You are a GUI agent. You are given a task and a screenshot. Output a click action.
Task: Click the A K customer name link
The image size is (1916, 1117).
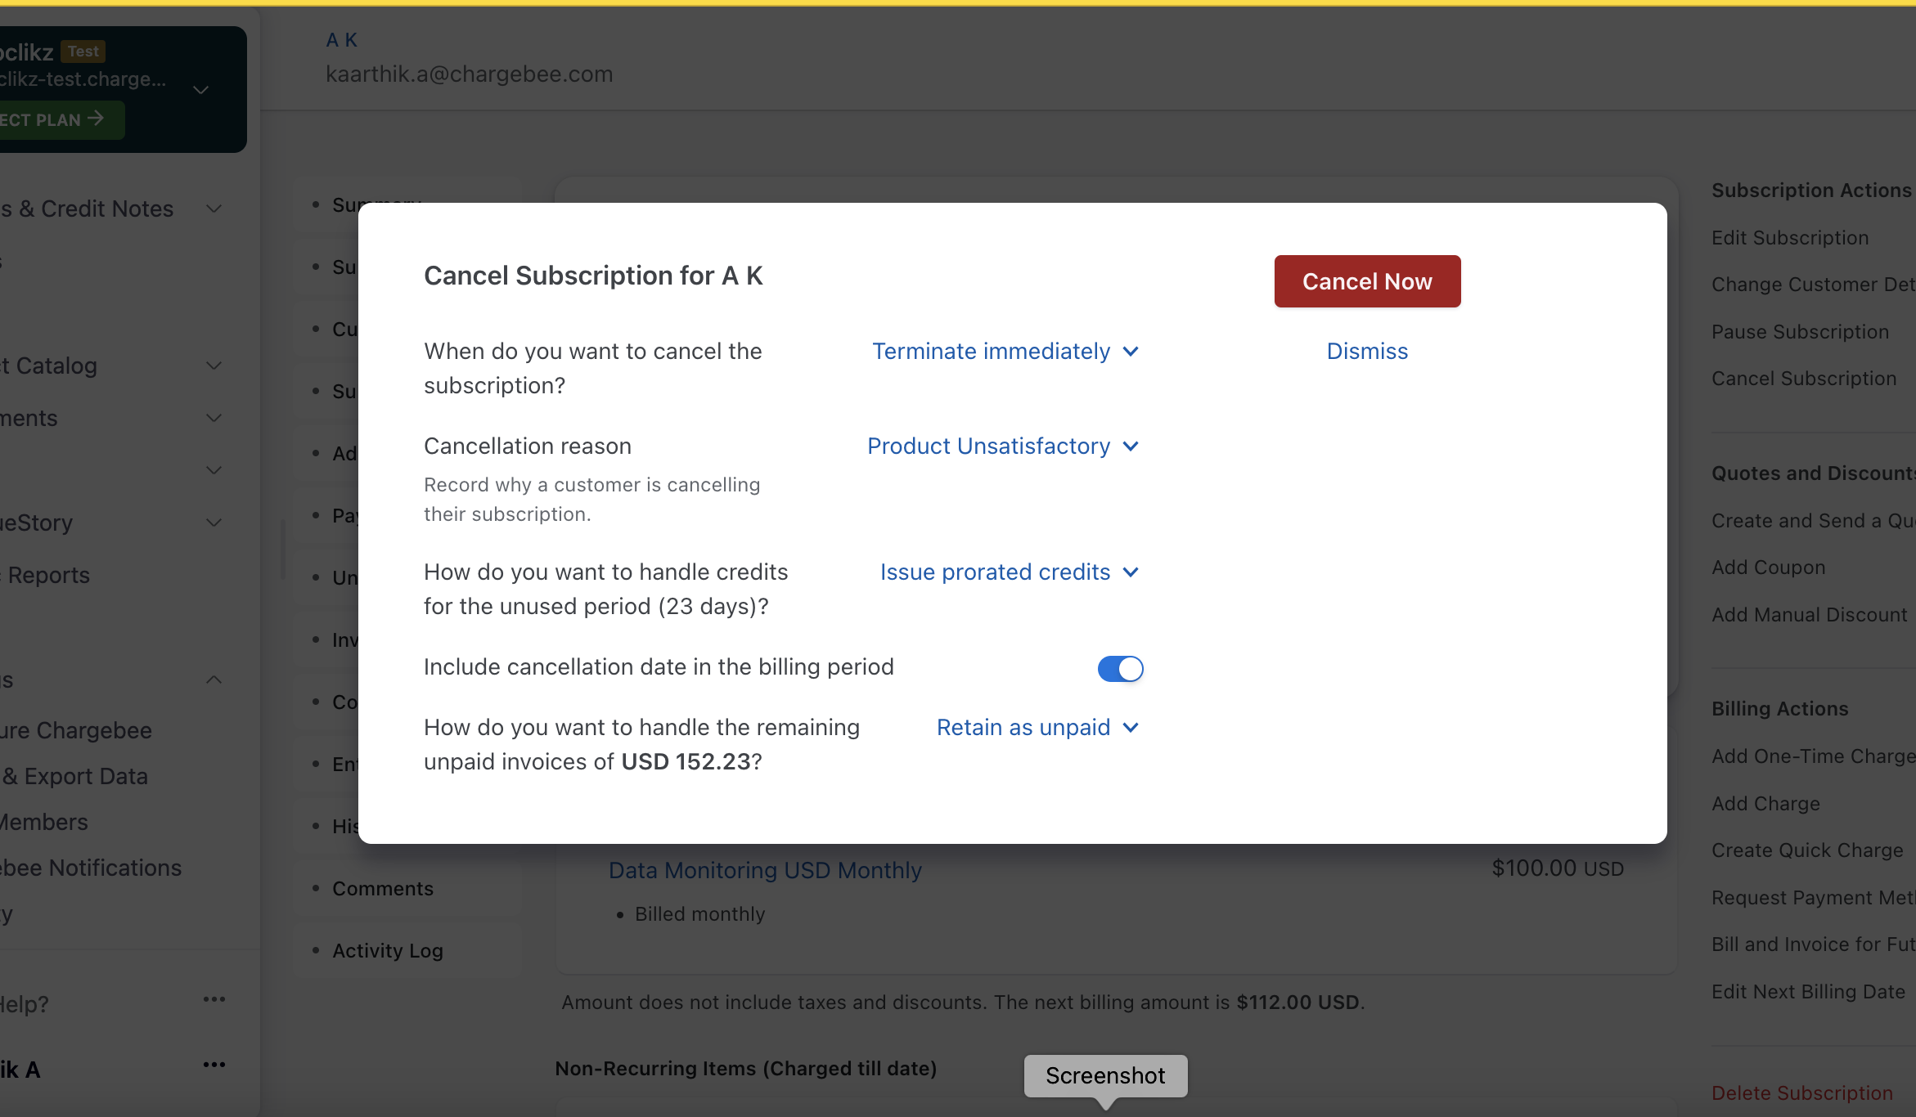pos(341,39)
